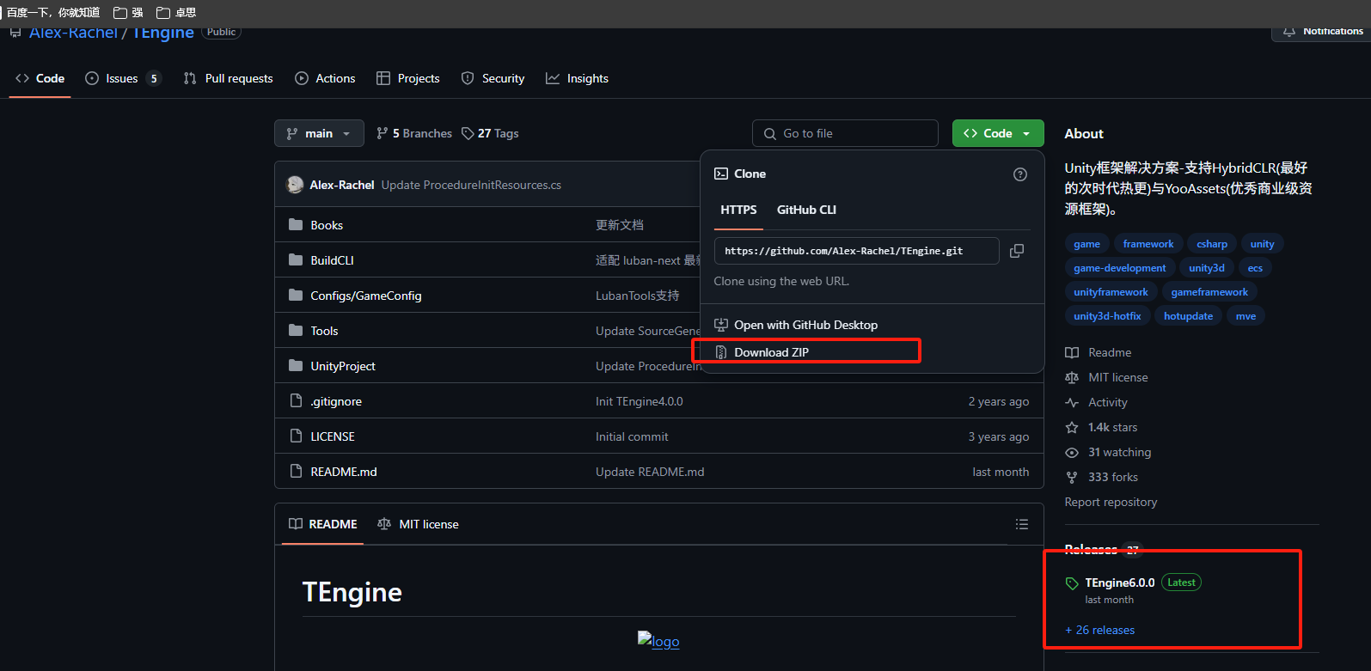The width and height of the screenshot is (1371, 671).
Task: Click the README.md file icon
Action: (296, 472)
